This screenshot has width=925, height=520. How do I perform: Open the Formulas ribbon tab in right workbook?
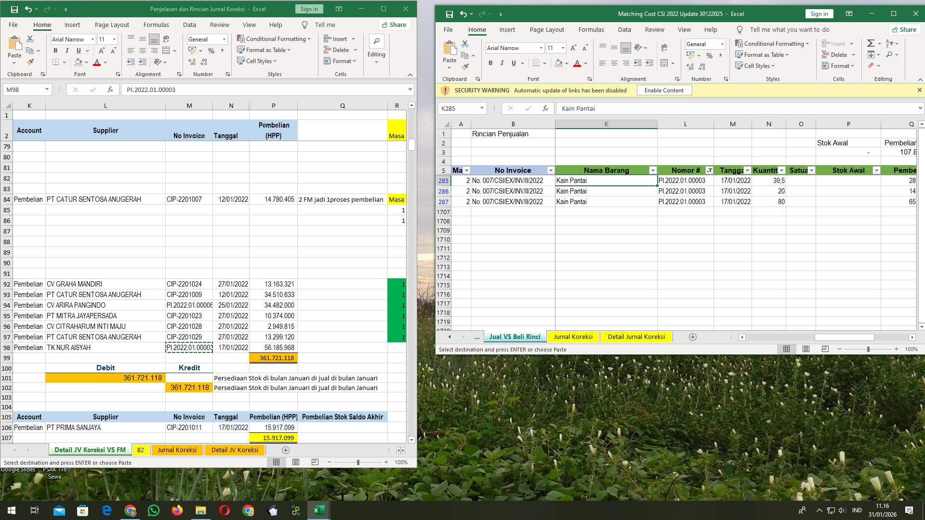(591, 29)
